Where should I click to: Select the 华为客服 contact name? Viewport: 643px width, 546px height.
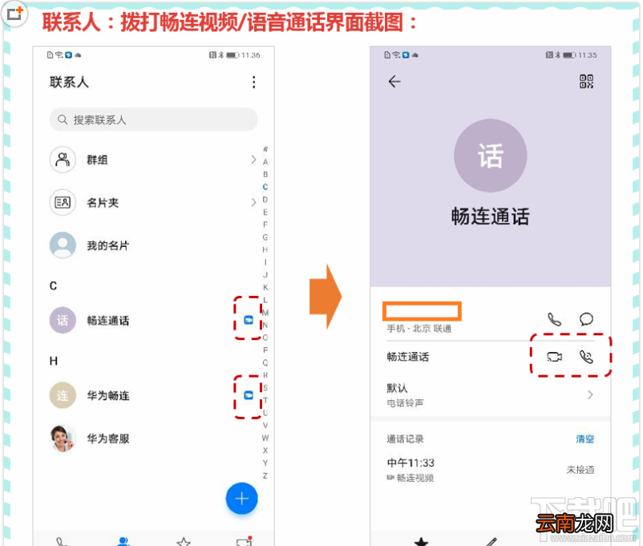pyautogui.click(x=108, y=439)
